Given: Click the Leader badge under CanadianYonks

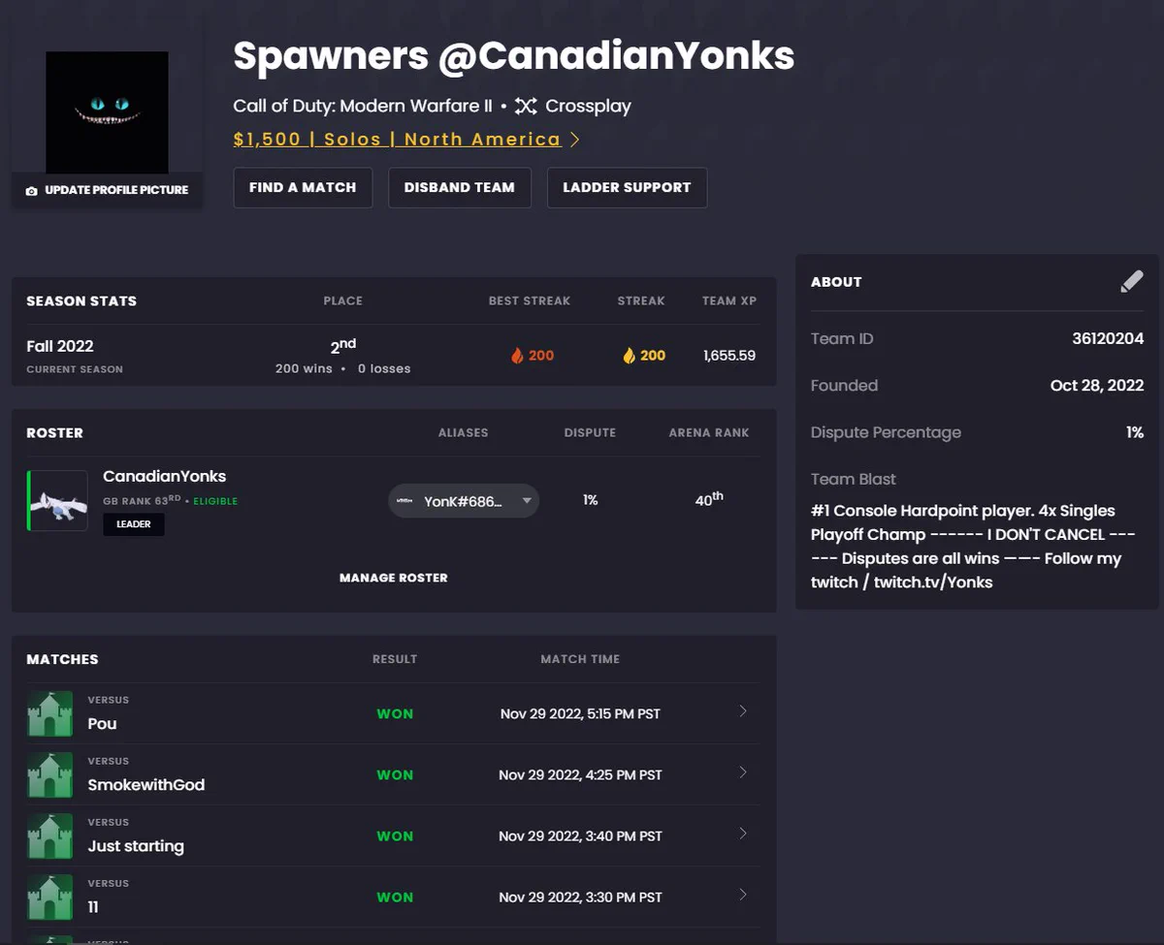Looking at the screenshot, I should pos(134,524).
